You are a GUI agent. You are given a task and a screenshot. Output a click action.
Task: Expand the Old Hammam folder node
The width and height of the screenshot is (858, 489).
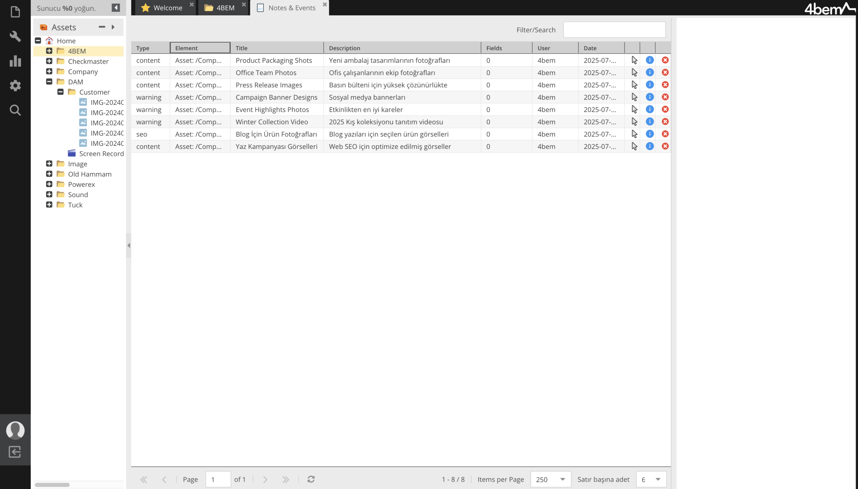(x=49, y=174)
